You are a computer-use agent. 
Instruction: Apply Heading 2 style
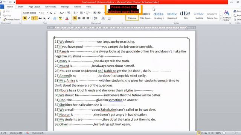(x=172, y=15)
